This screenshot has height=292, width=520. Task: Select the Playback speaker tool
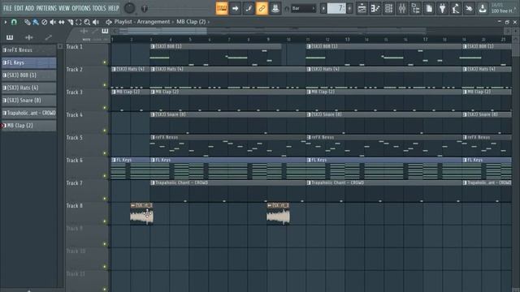(96, 22)
